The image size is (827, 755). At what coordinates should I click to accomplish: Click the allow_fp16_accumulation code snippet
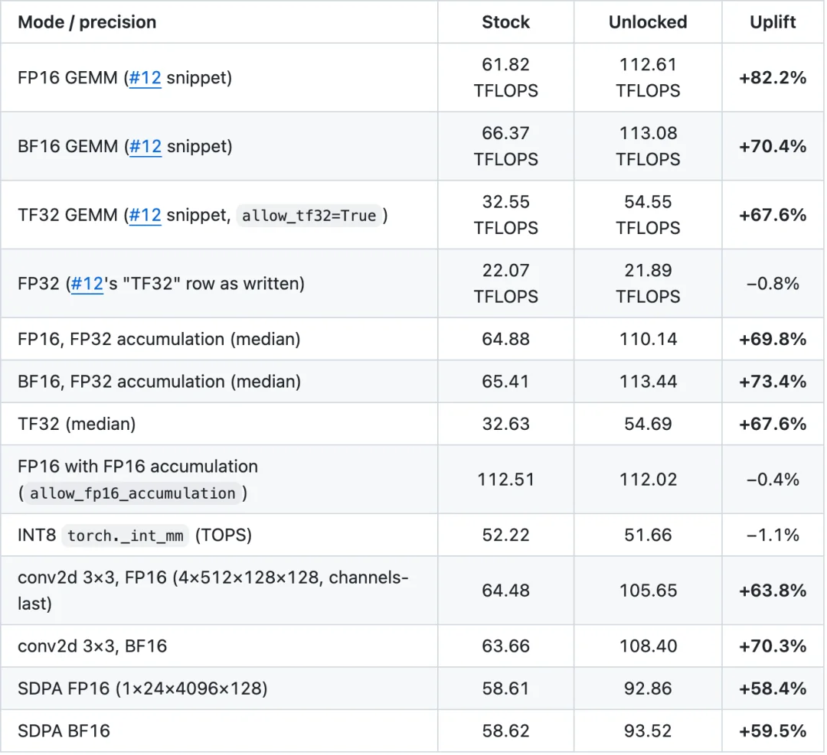133,494
